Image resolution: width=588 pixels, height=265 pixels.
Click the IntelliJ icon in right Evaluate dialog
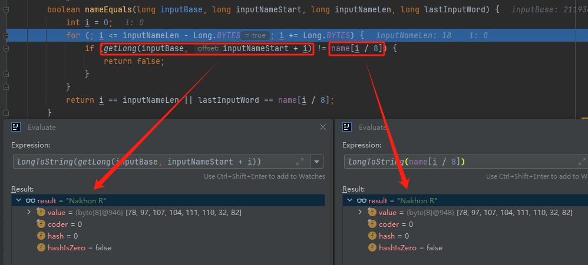pyautogui.click(x=347, y=127)
